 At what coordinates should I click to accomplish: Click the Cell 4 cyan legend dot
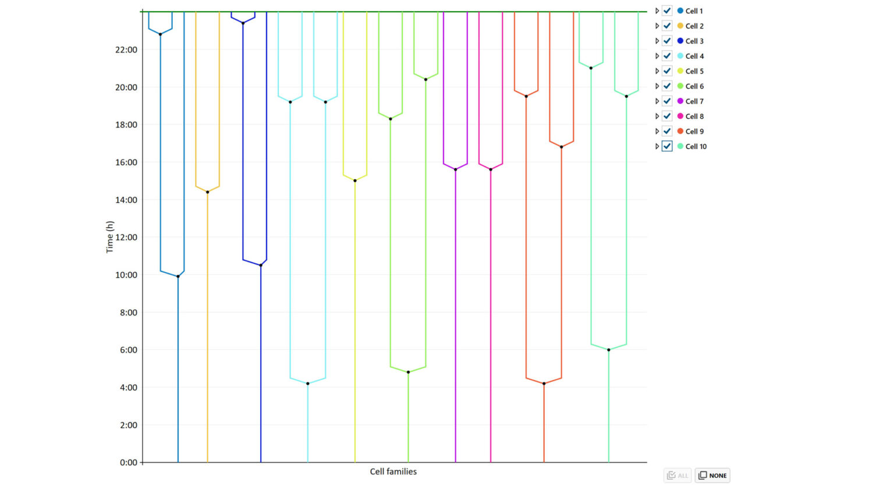tap(680, 56)
